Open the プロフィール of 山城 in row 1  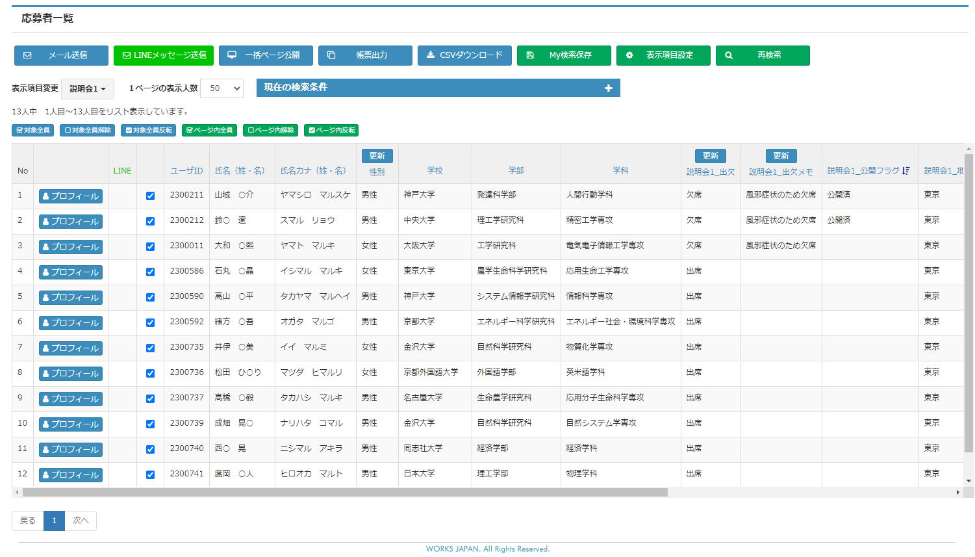click(71, 196)
